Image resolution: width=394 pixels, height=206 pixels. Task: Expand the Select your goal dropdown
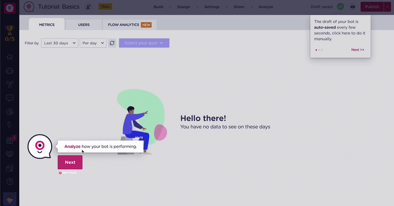point(144,43)
